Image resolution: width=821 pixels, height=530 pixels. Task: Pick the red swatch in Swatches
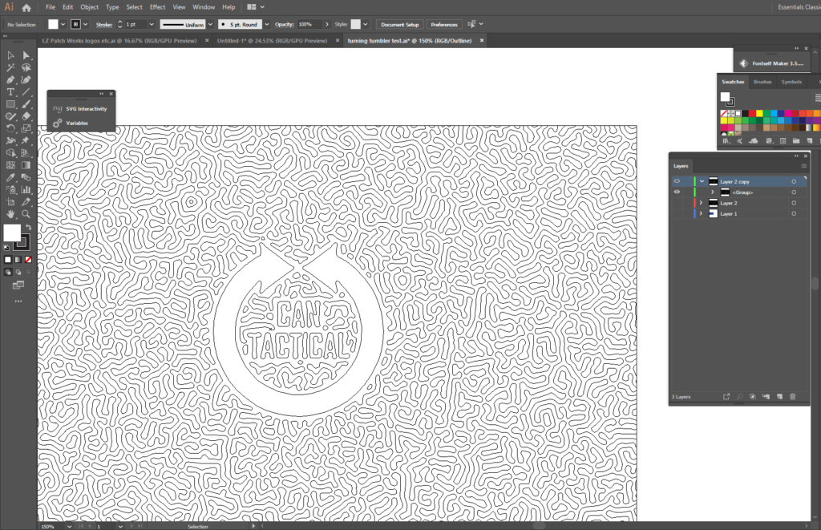pyautogui.click(x=752, y=113)
